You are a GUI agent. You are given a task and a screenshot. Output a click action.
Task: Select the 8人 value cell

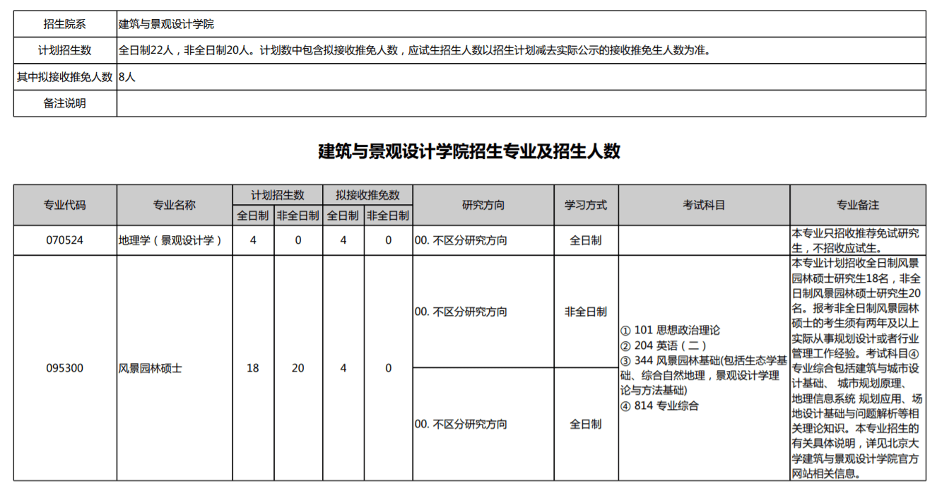127,77
